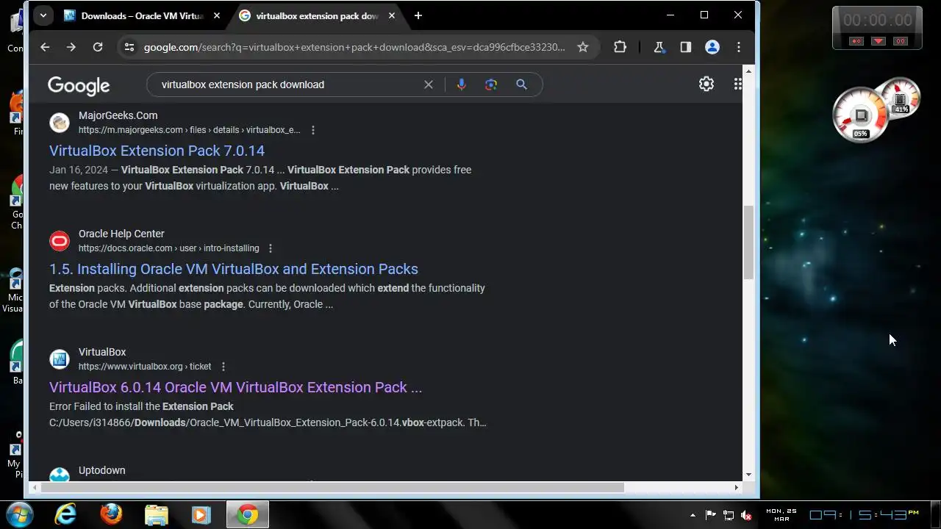Click the CPU meter gadget dial
Image resolution: width=941 pixels, height=529 pixels.
pyautogui.click(x=860, y=115)
